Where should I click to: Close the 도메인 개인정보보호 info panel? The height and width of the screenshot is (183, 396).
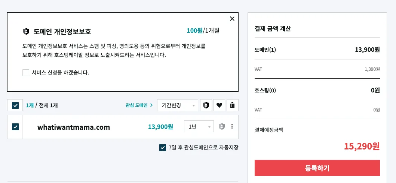232,19
